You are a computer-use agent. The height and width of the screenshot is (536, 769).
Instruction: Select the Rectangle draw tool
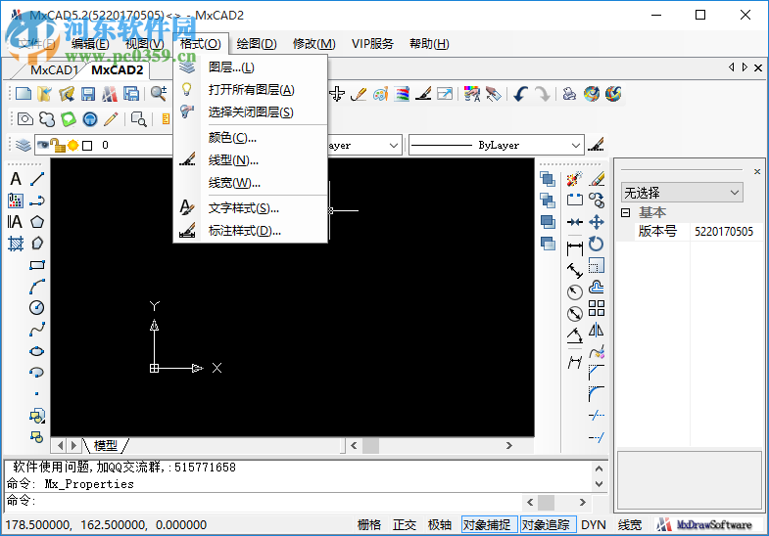[37, 265]
